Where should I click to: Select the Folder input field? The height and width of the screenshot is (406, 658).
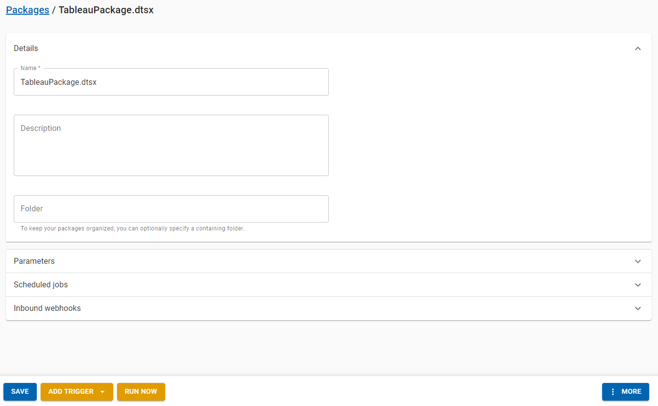[x=171, y=209]
